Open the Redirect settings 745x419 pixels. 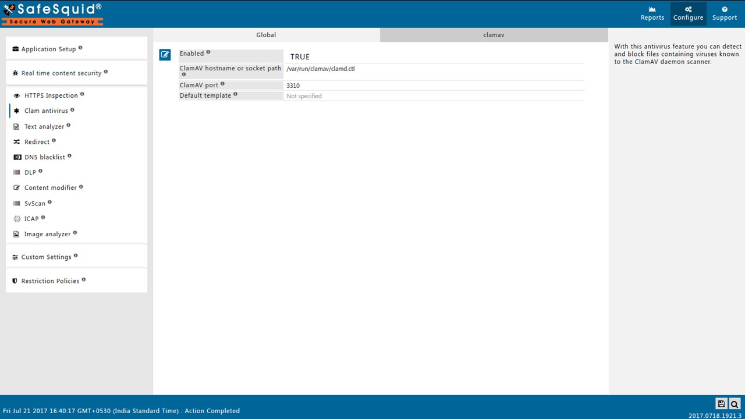(37, 142)
